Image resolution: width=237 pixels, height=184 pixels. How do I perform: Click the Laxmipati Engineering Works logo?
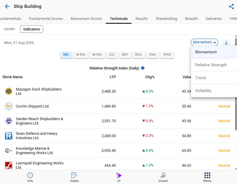click(x=8, y=165)
